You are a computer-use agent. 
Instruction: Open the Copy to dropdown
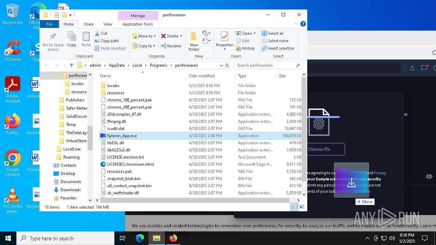coord(144,46)
